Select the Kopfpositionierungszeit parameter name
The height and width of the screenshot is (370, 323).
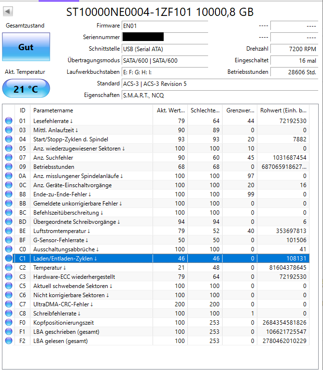(x=64, y=323)
